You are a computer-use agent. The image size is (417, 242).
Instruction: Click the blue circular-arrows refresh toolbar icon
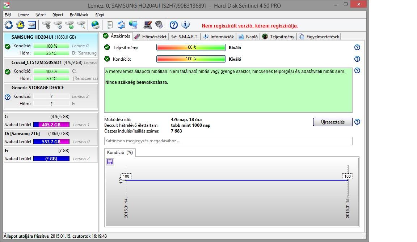(x=9, y=25)
